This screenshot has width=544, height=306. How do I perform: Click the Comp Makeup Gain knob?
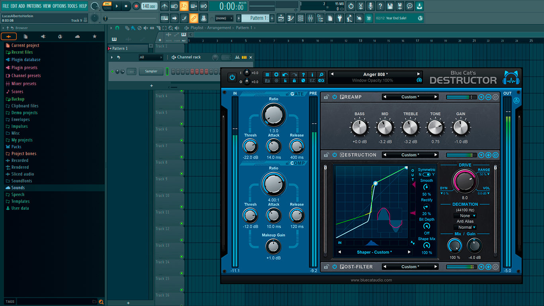273,247
